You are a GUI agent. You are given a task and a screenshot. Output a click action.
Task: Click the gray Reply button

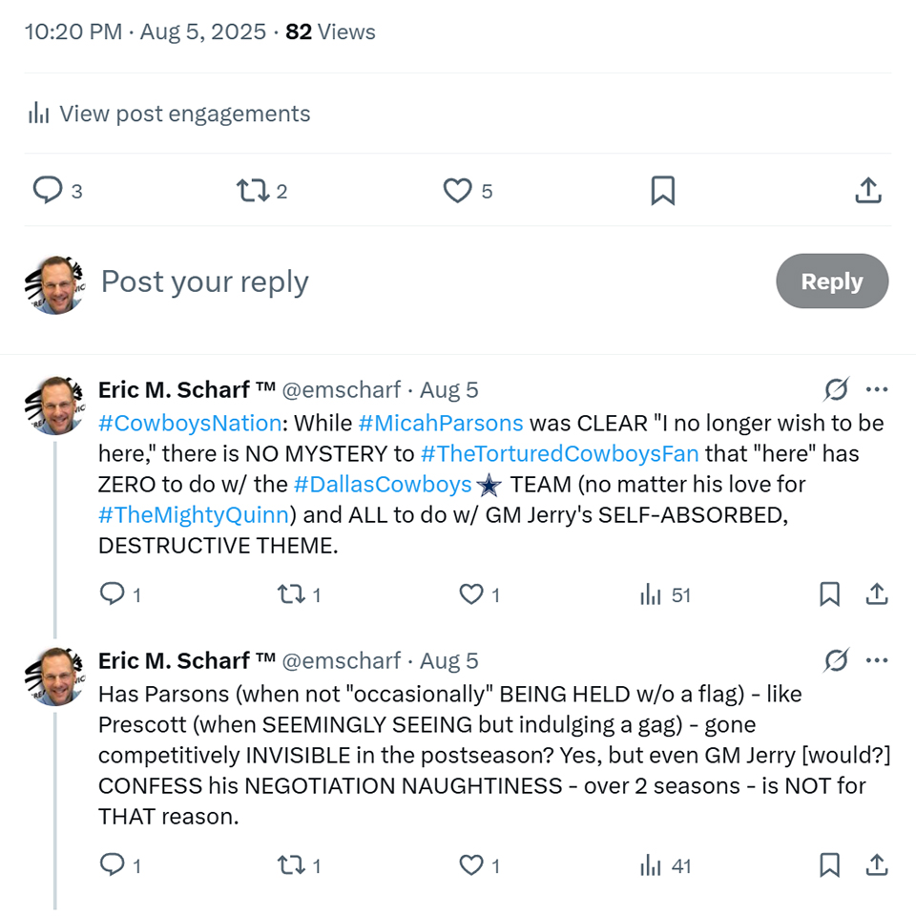[831, 281]
